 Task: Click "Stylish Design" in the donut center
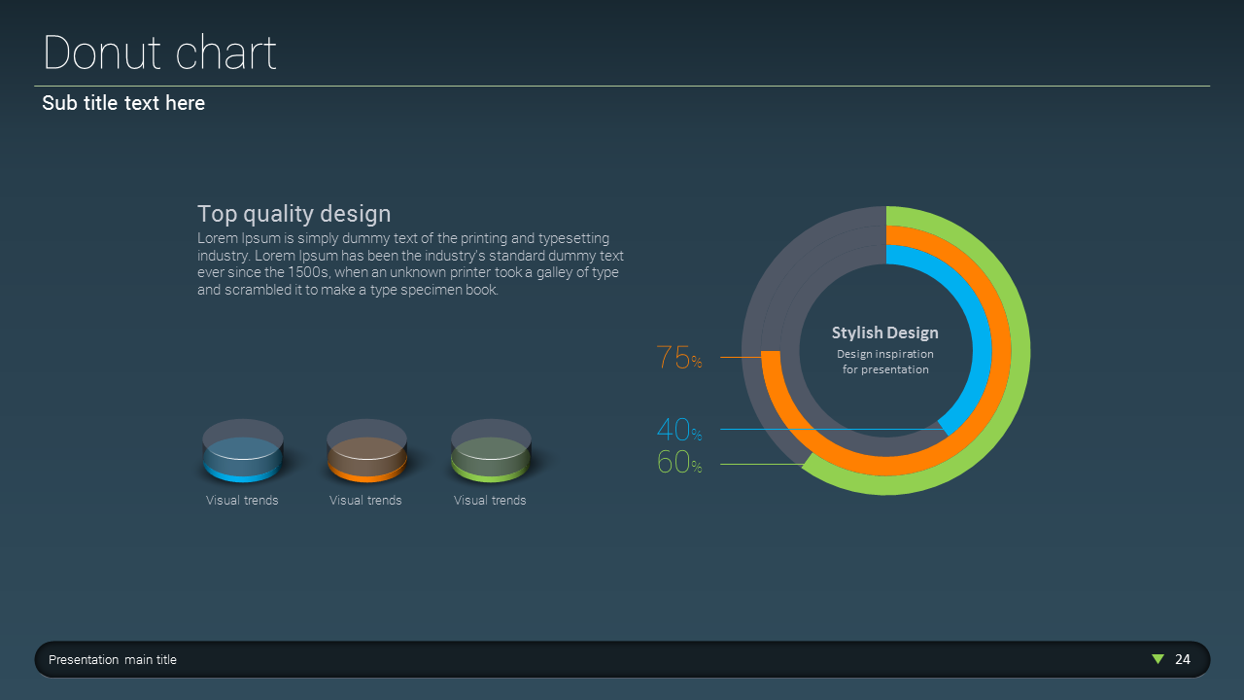pyautogui.click(x=884, y=333)
